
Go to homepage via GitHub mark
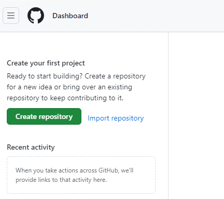point(36,16)
